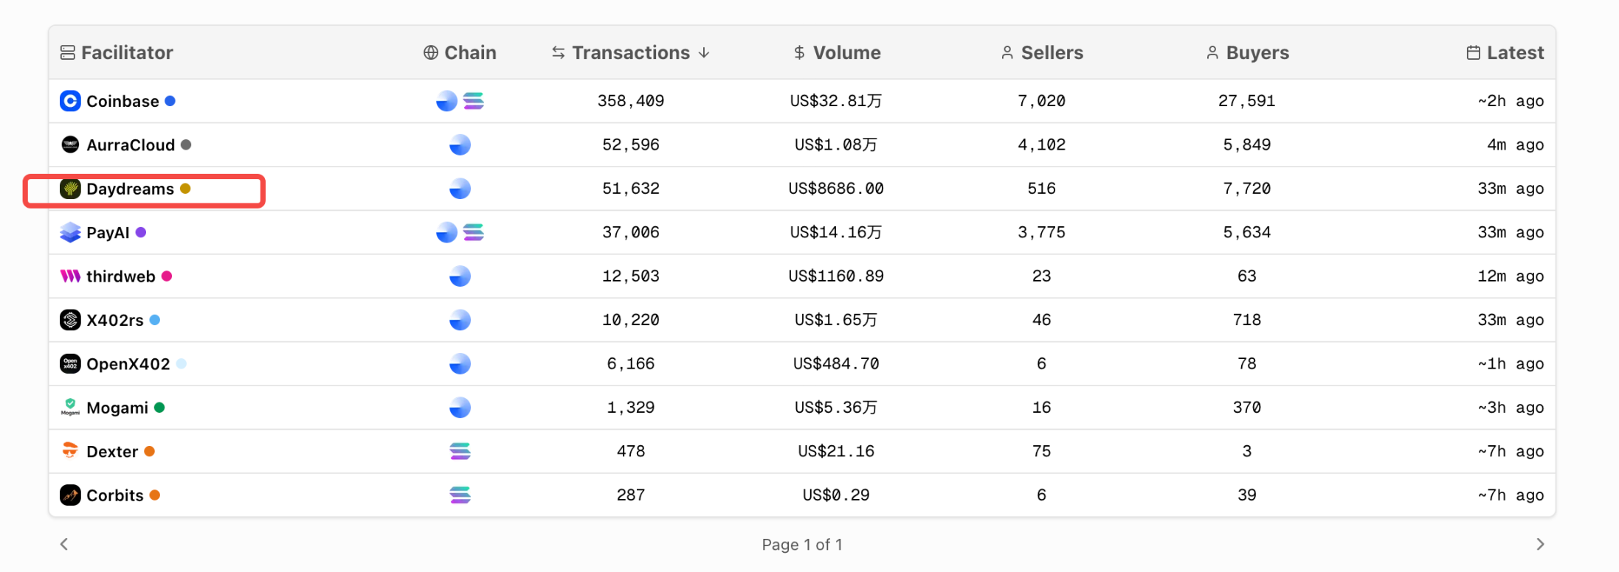Click the Corbits logo icon

coord(70,495)
